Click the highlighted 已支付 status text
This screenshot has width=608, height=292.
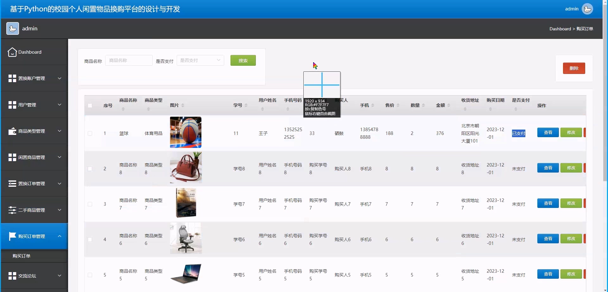point(518,133)
